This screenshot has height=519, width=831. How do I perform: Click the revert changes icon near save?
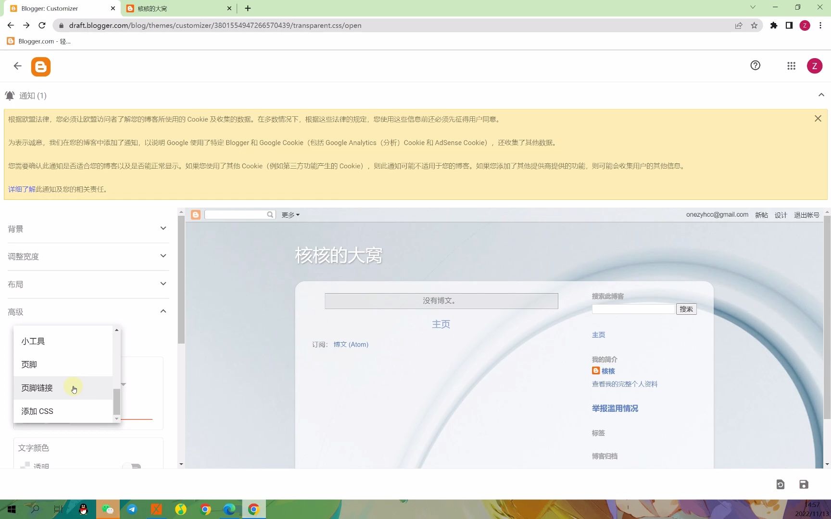[780, 484]
